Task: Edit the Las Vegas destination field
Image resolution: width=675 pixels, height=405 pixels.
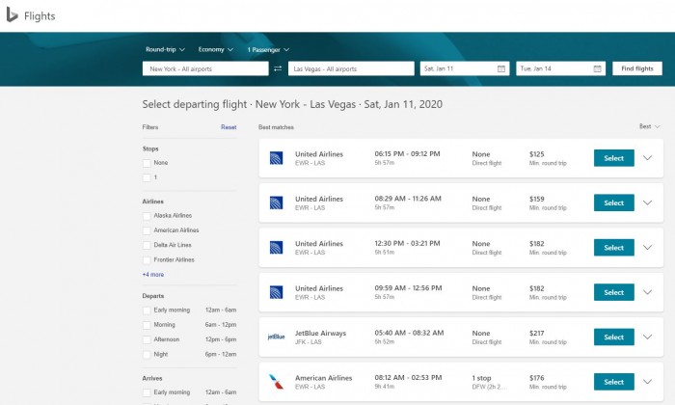Action: tap(351, 68)
